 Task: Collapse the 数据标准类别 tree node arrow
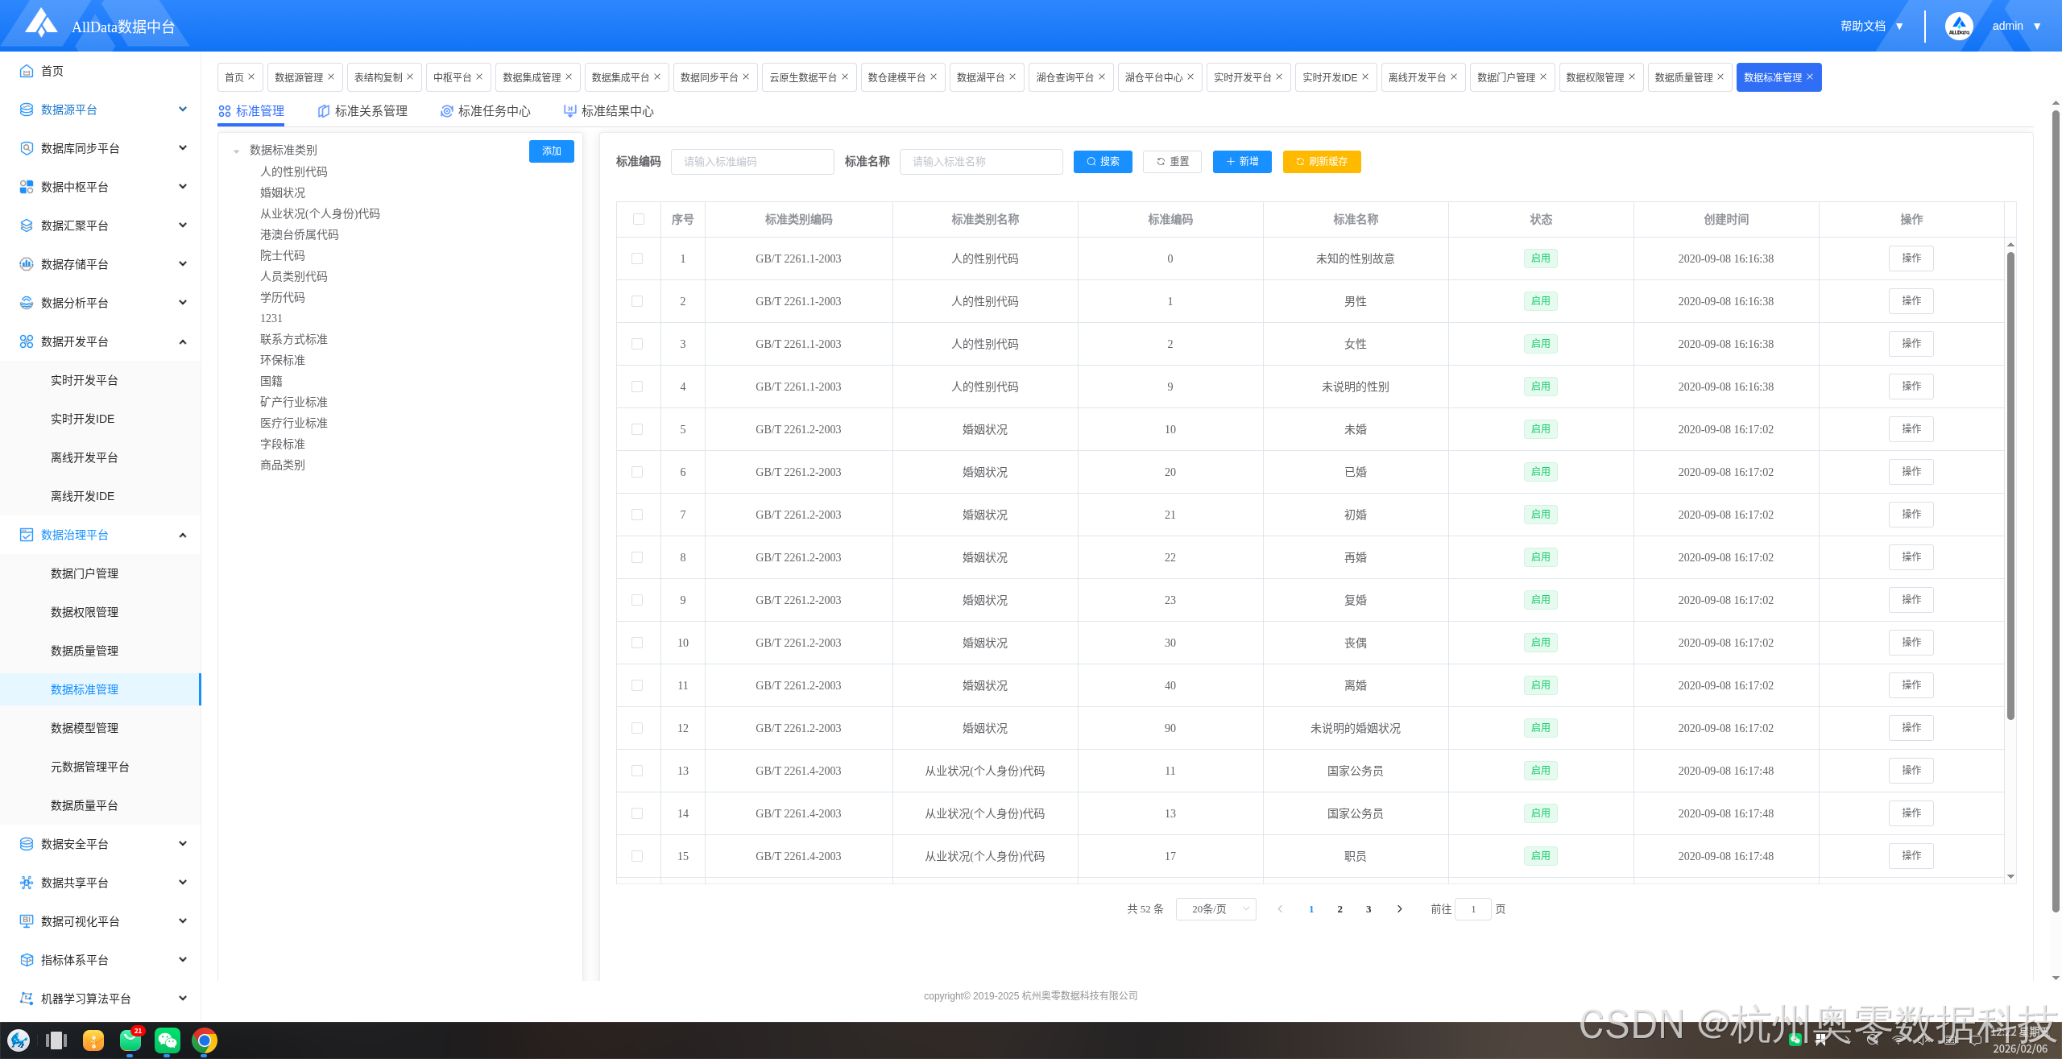(236, 151)
